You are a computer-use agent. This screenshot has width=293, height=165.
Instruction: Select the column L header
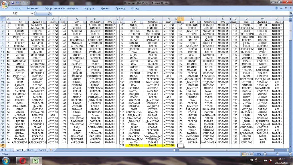(x=134, y=19)
